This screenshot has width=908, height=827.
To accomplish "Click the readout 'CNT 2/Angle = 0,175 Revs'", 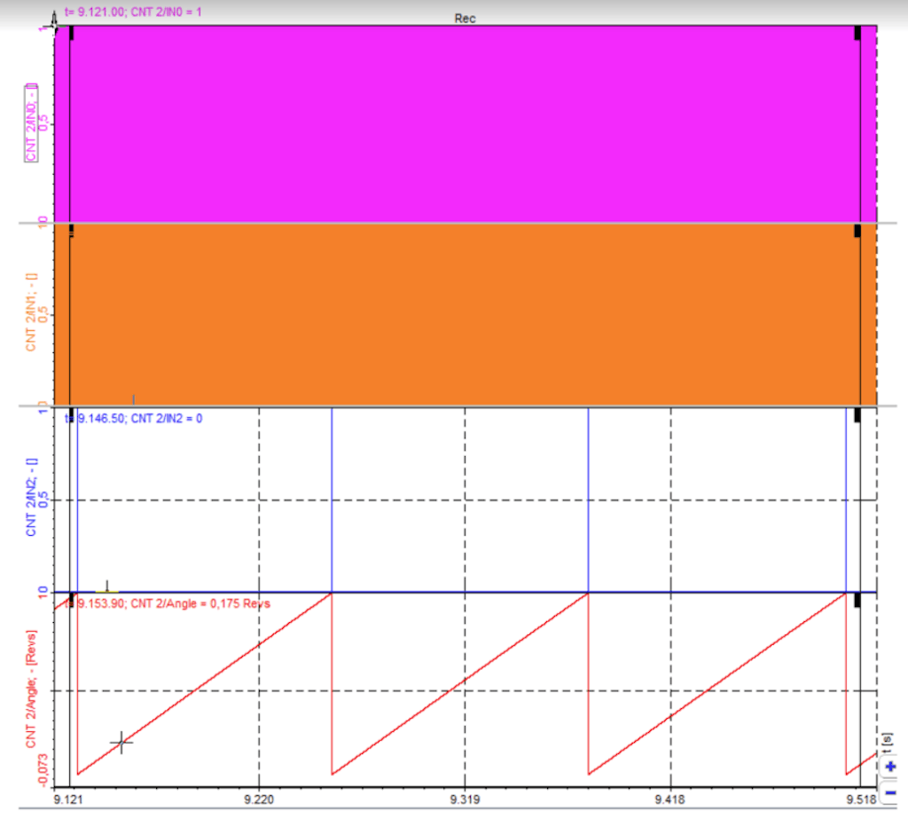I will [x=200, y=604].
